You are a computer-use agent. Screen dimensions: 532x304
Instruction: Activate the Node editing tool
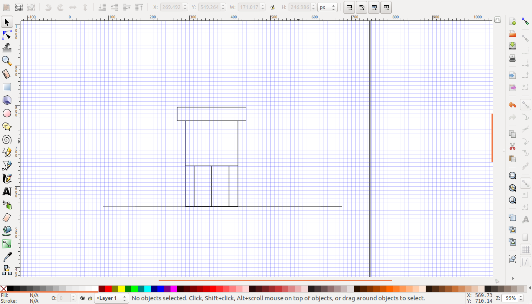tap(7, 35)
